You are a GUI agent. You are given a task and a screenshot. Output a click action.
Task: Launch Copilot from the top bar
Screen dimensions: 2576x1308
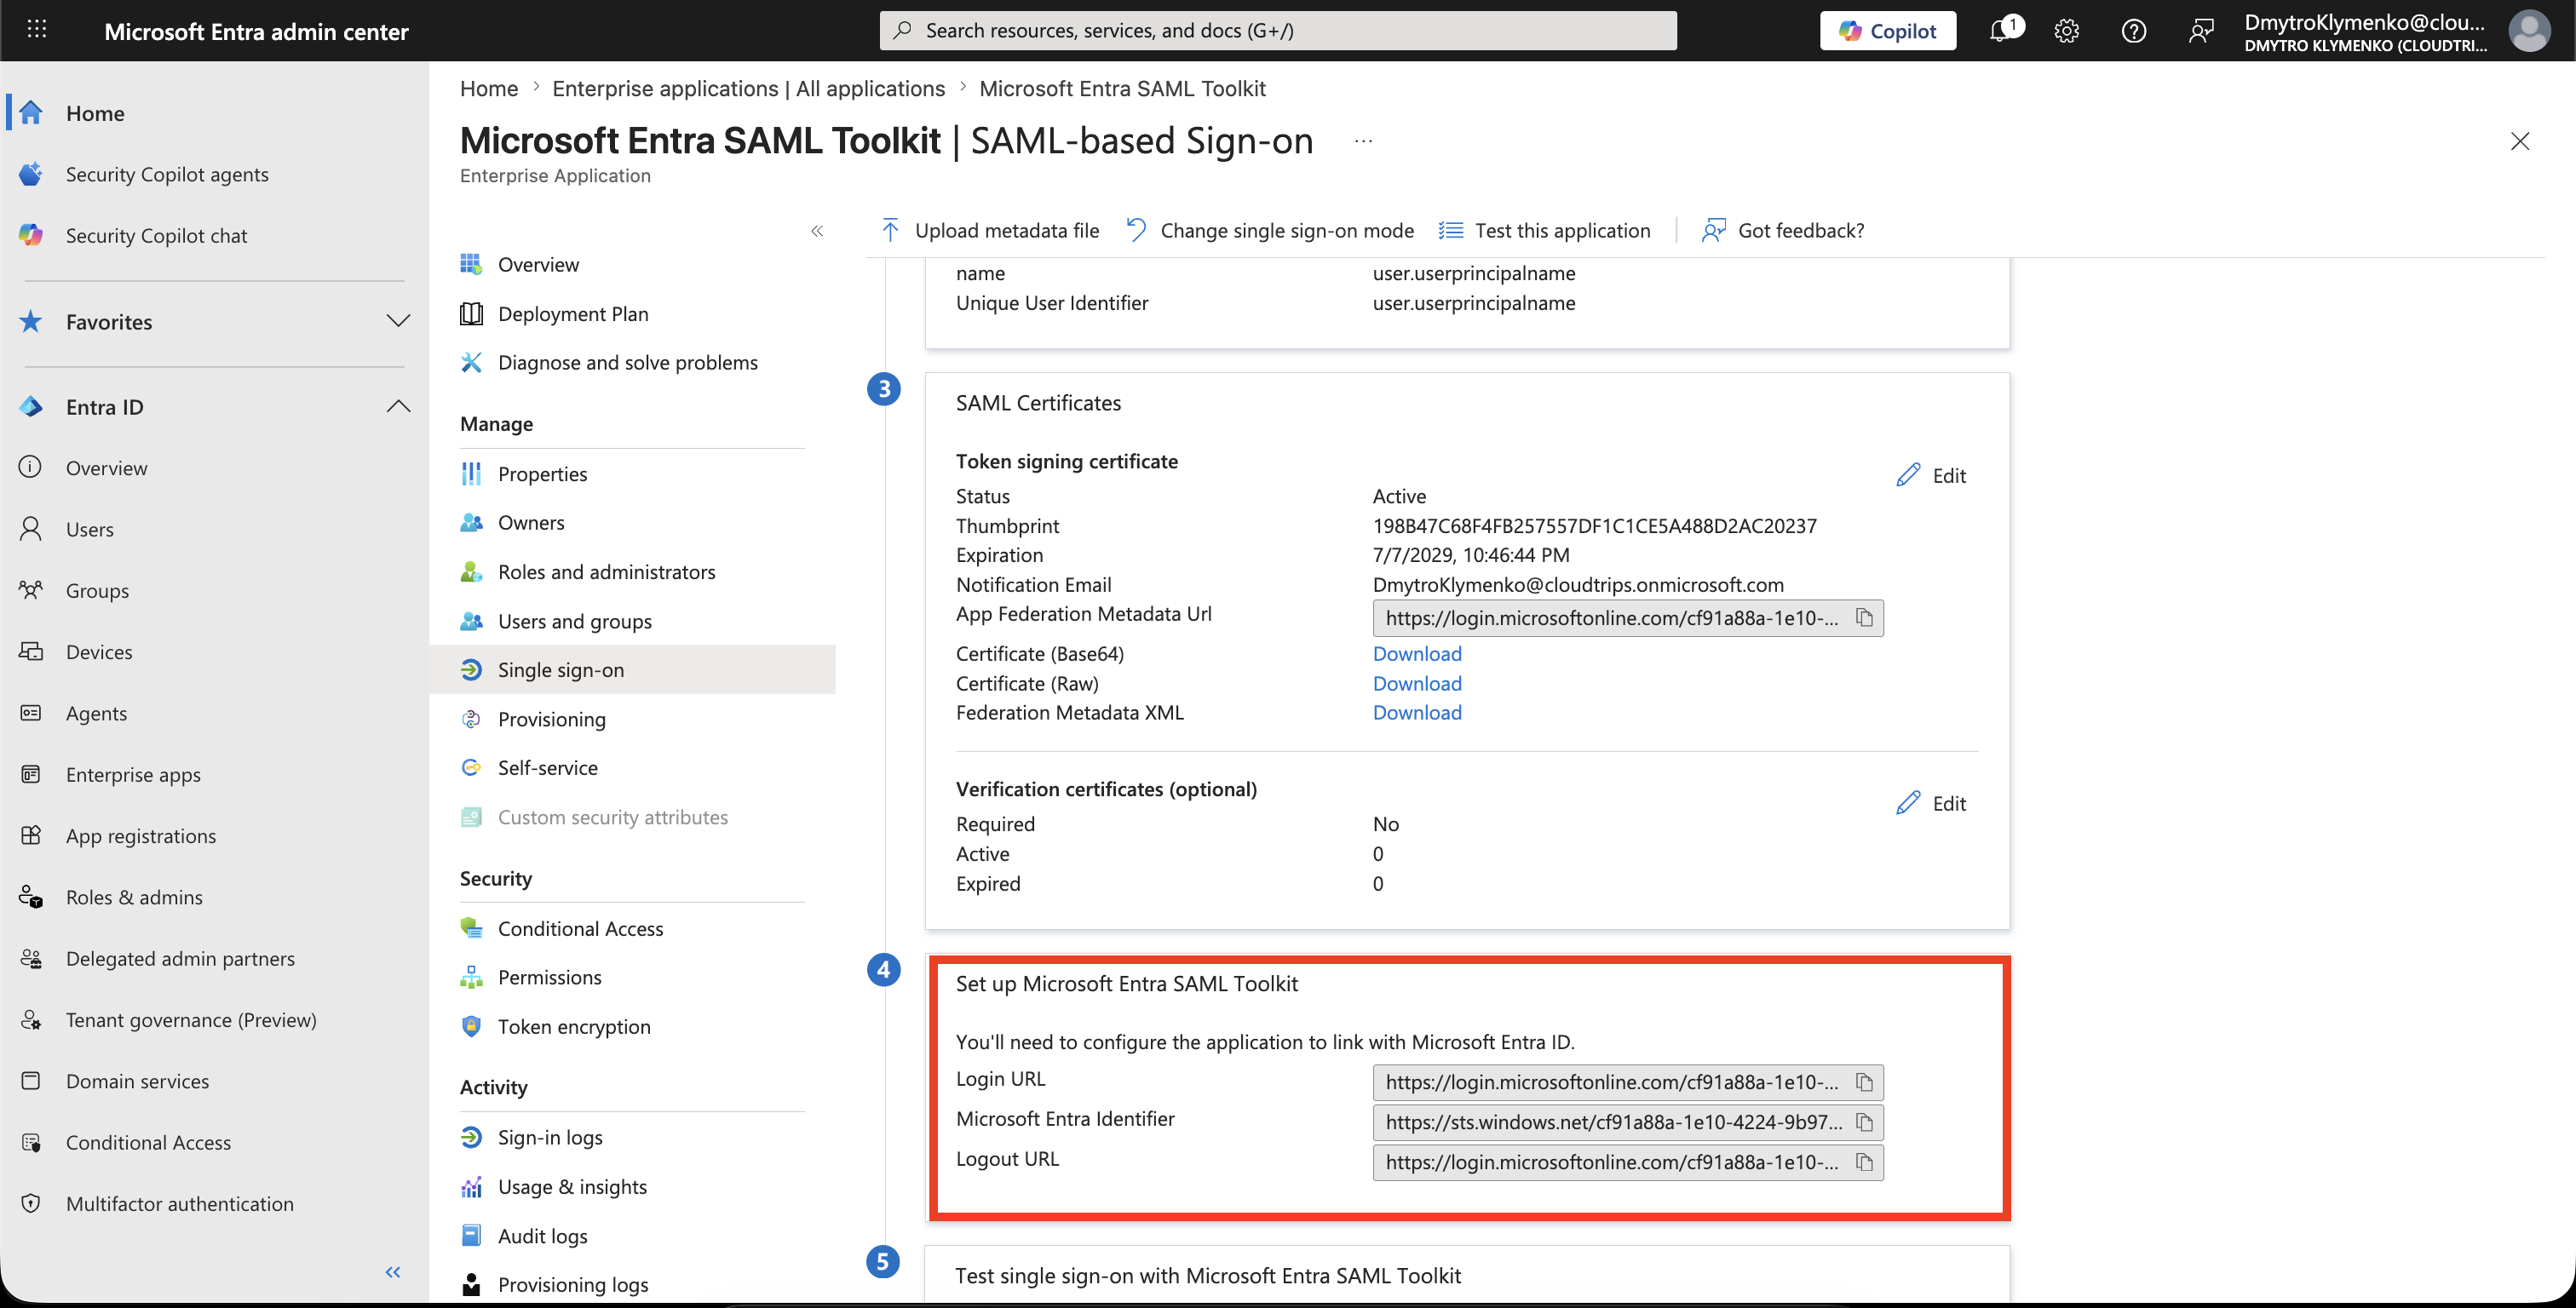1887,31
